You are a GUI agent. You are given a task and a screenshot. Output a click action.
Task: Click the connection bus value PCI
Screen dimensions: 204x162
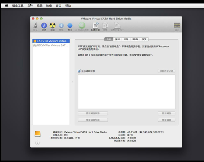click(66, 135)
